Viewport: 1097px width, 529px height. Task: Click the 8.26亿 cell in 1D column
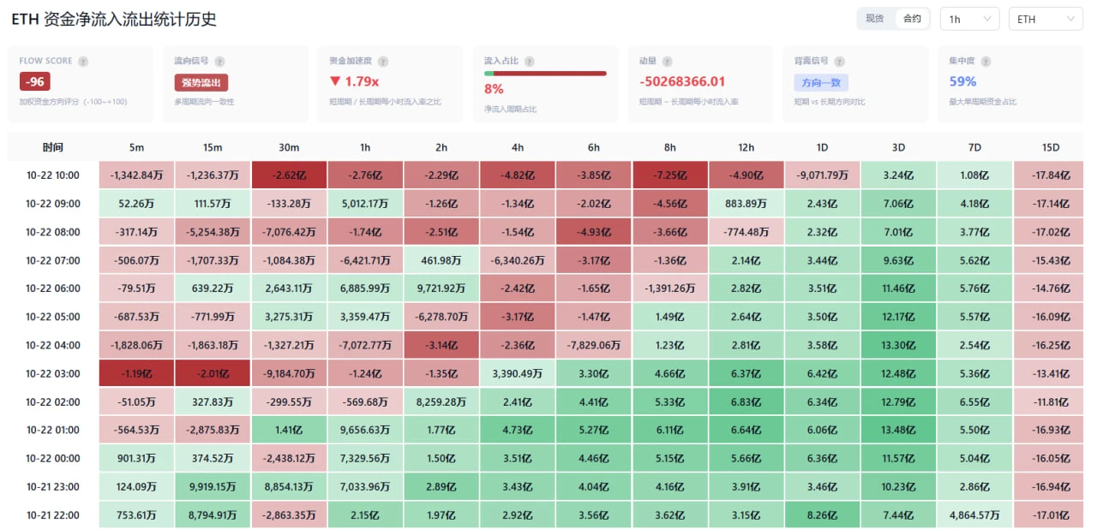tap(823, 515)
